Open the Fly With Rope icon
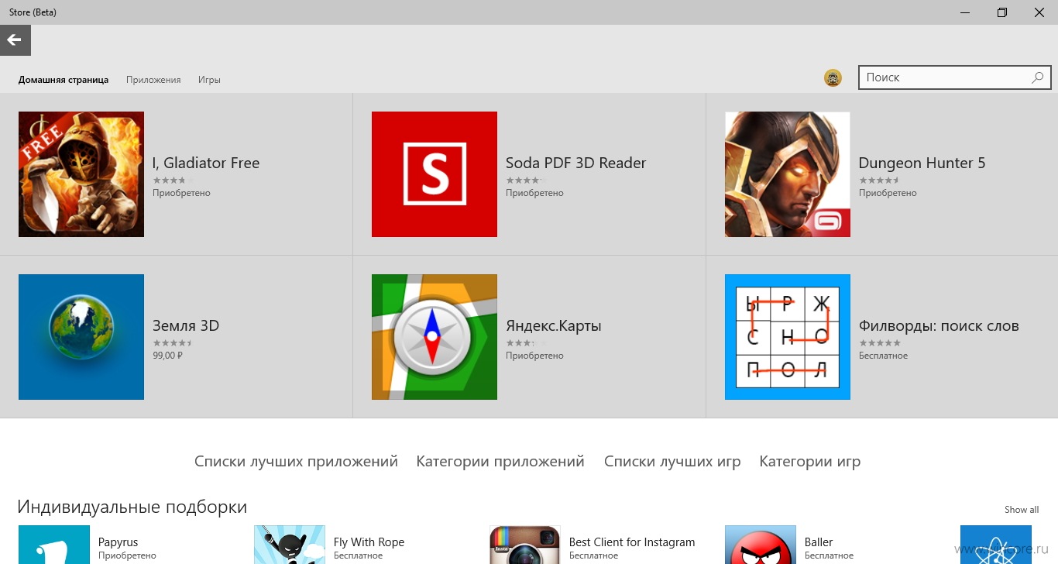The width and height of the screenshot is (1058, 564). tap(290, 545)
